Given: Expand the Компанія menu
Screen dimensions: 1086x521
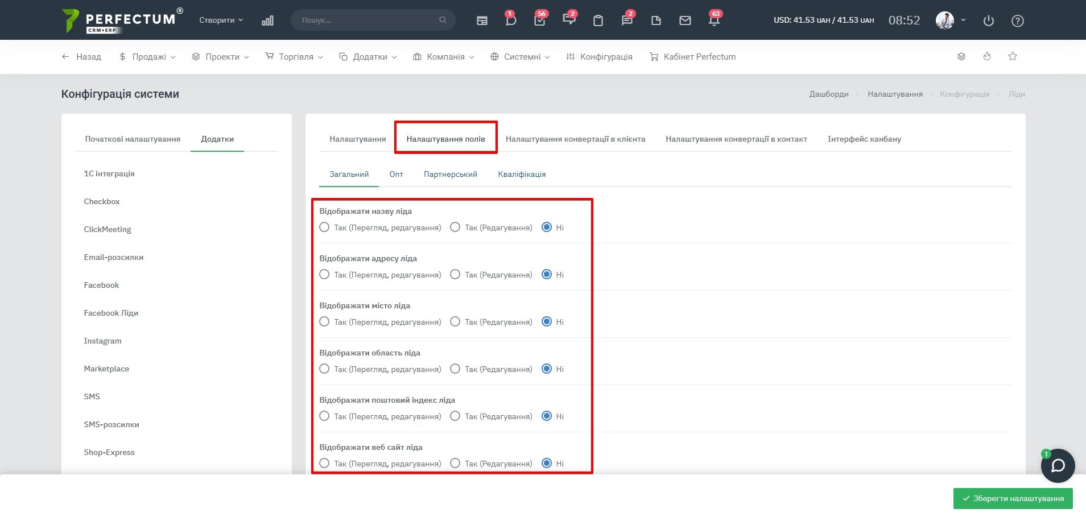Looking at the screenshot, I should click(444, 57).
